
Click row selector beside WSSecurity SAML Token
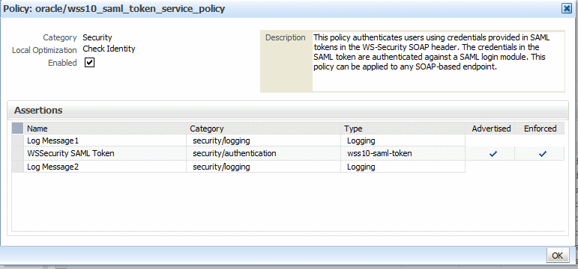coord(17,153)
